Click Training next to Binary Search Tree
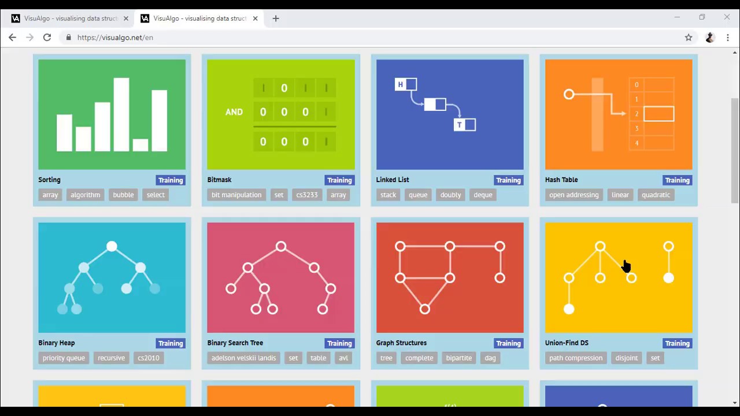 [x=339, y=343]
